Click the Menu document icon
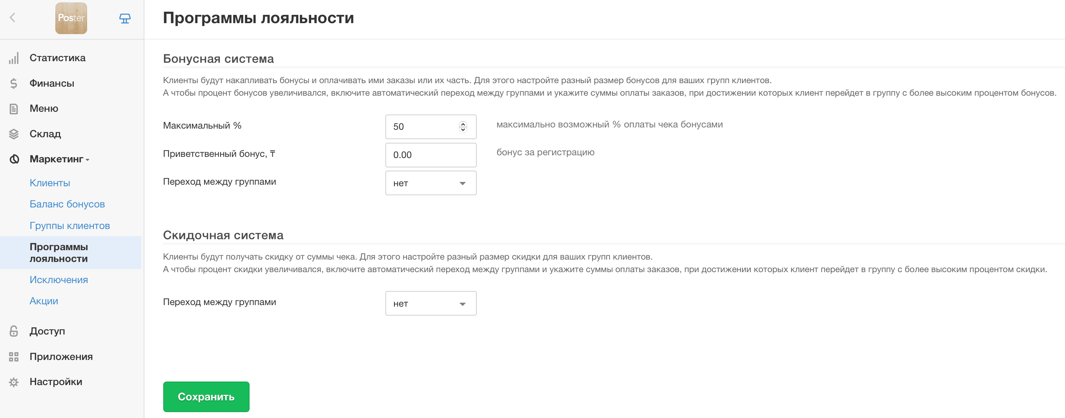 coord(14,109)
